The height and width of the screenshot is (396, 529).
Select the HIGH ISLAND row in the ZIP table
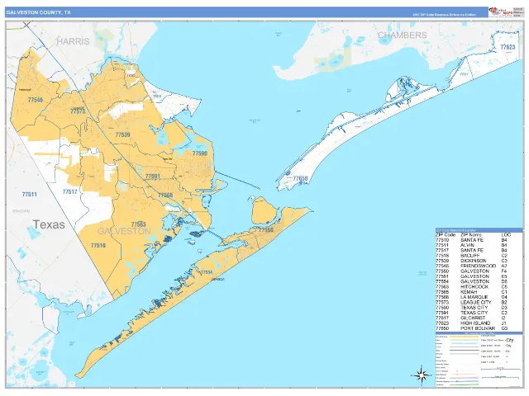tap(471, 323)
